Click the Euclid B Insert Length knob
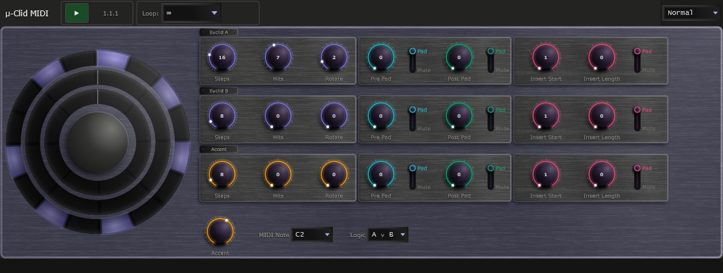Image resolution: width=723 pixels, height=273 pixels. point(602,116)
